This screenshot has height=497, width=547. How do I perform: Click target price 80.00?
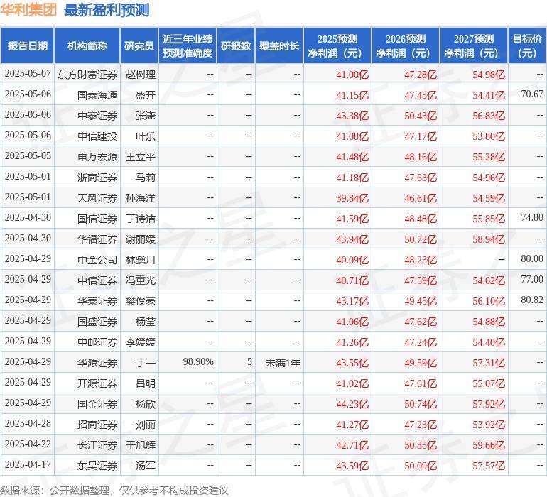pos(532,258)
